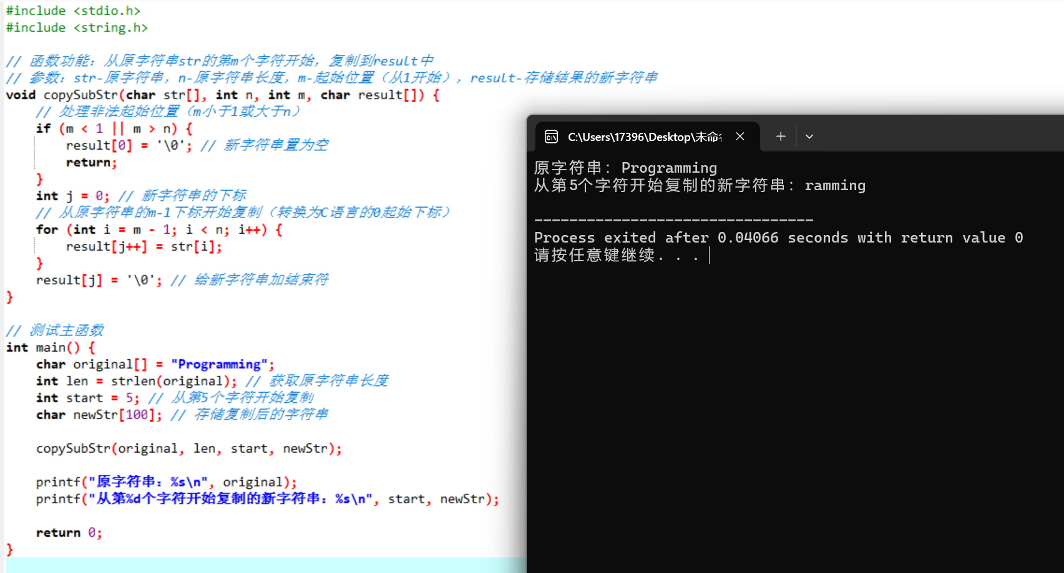Click the 'for (int i = m - 1' loop line
This screenshot has width=1064, height=573.
pos(159,229)
